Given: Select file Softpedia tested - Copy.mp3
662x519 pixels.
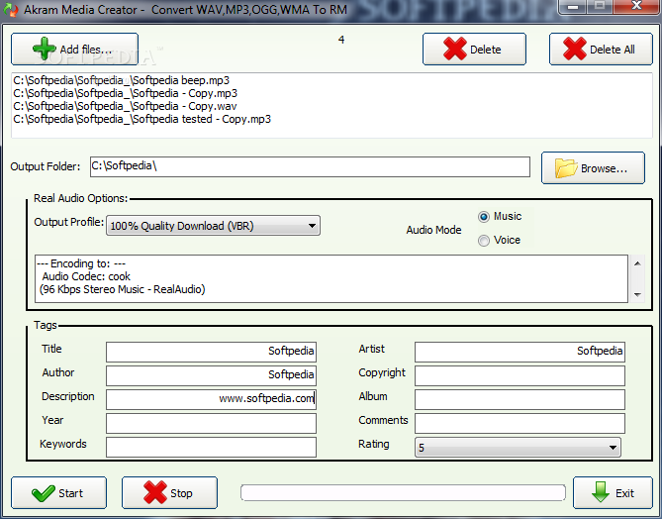Looking at the screenshot, I should pos(142,119).
